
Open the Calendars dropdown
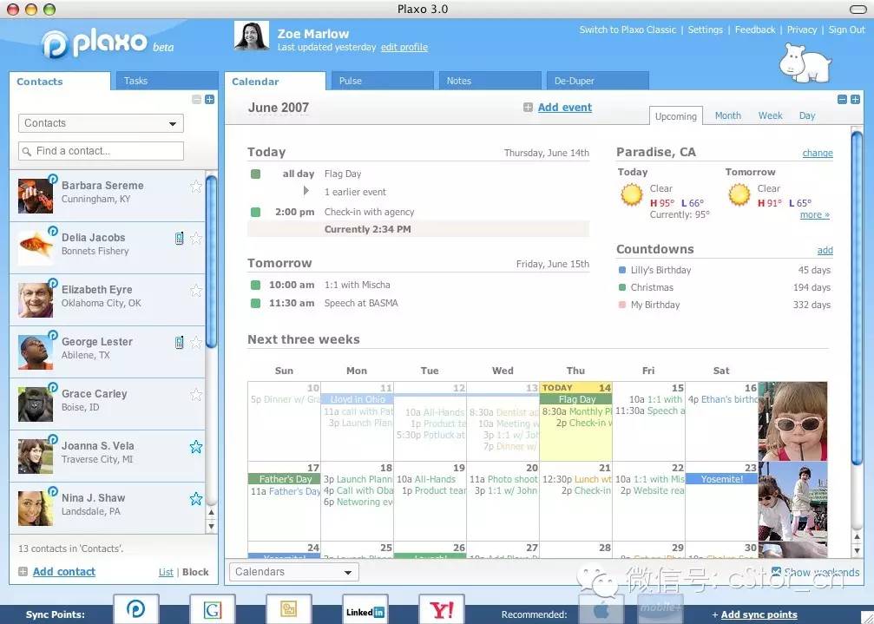(293, 572)
